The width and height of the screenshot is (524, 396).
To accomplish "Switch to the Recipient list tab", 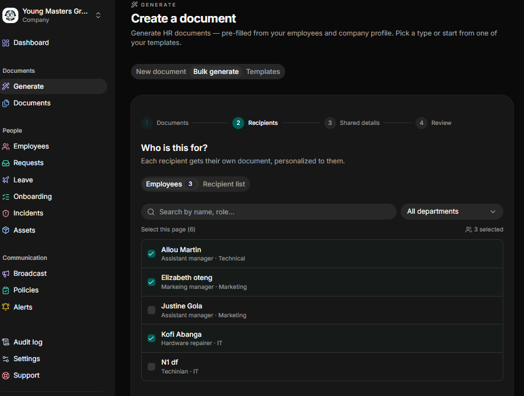I will (224, 184).
